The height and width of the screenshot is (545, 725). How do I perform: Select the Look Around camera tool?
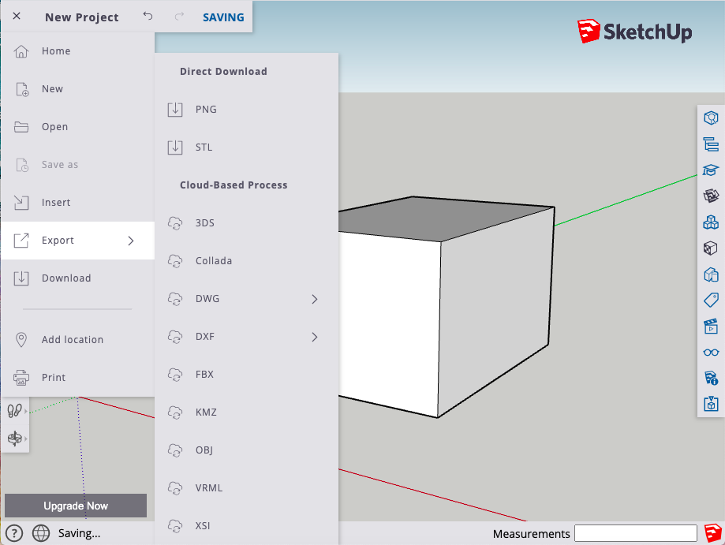[13, 439]
